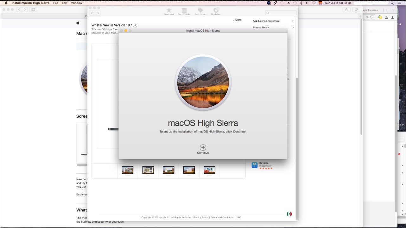Open the Privacy Policy chevron in the sidebar
The width and height of the screenshot is (406, 228).
click(x=293, y=28)
